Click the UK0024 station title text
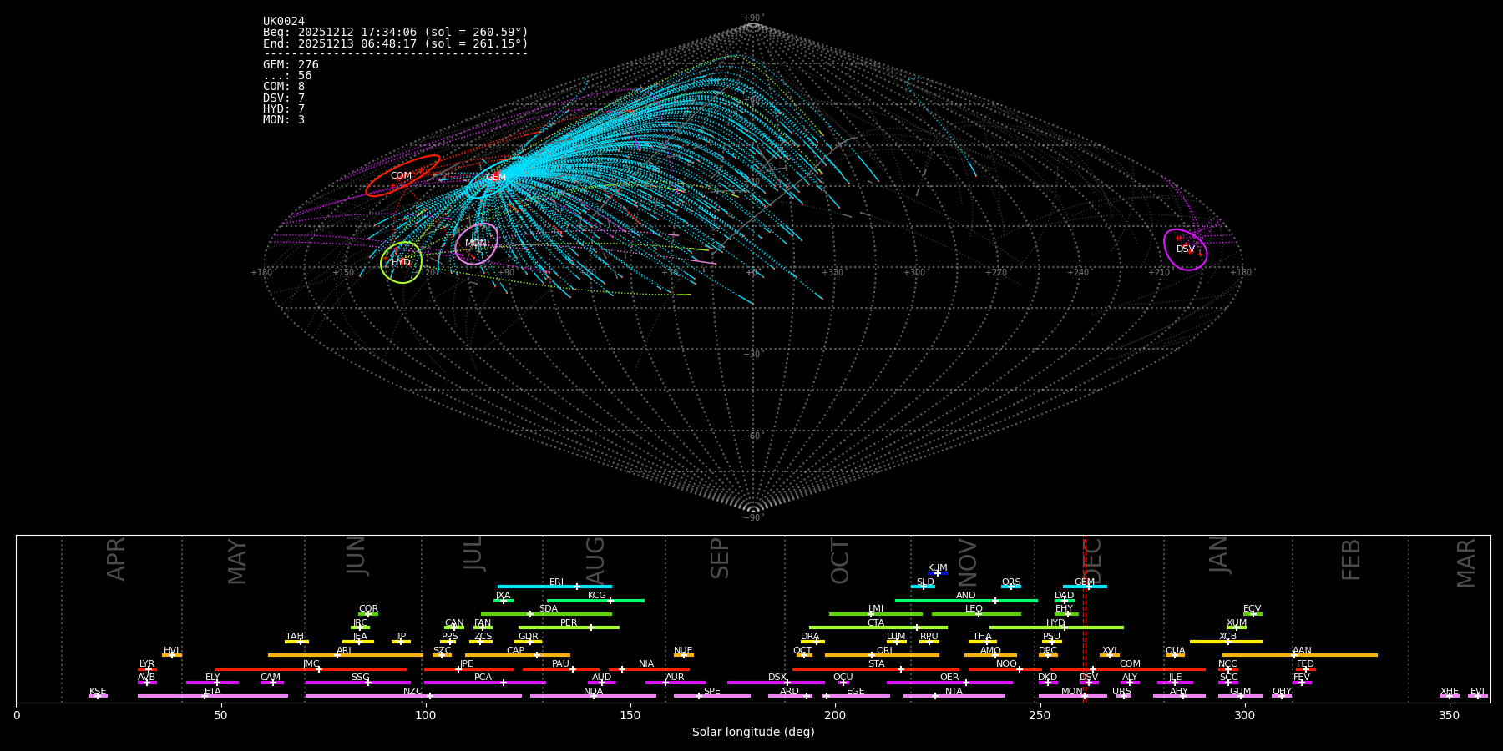1503x751 pixels. (x=284, y=22)
